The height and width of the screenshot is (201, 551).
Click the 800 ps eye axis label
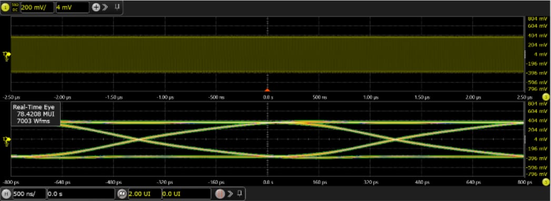point(524,183)
